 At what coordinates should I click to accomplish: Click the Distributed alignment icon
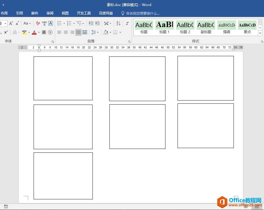point(85,32)
